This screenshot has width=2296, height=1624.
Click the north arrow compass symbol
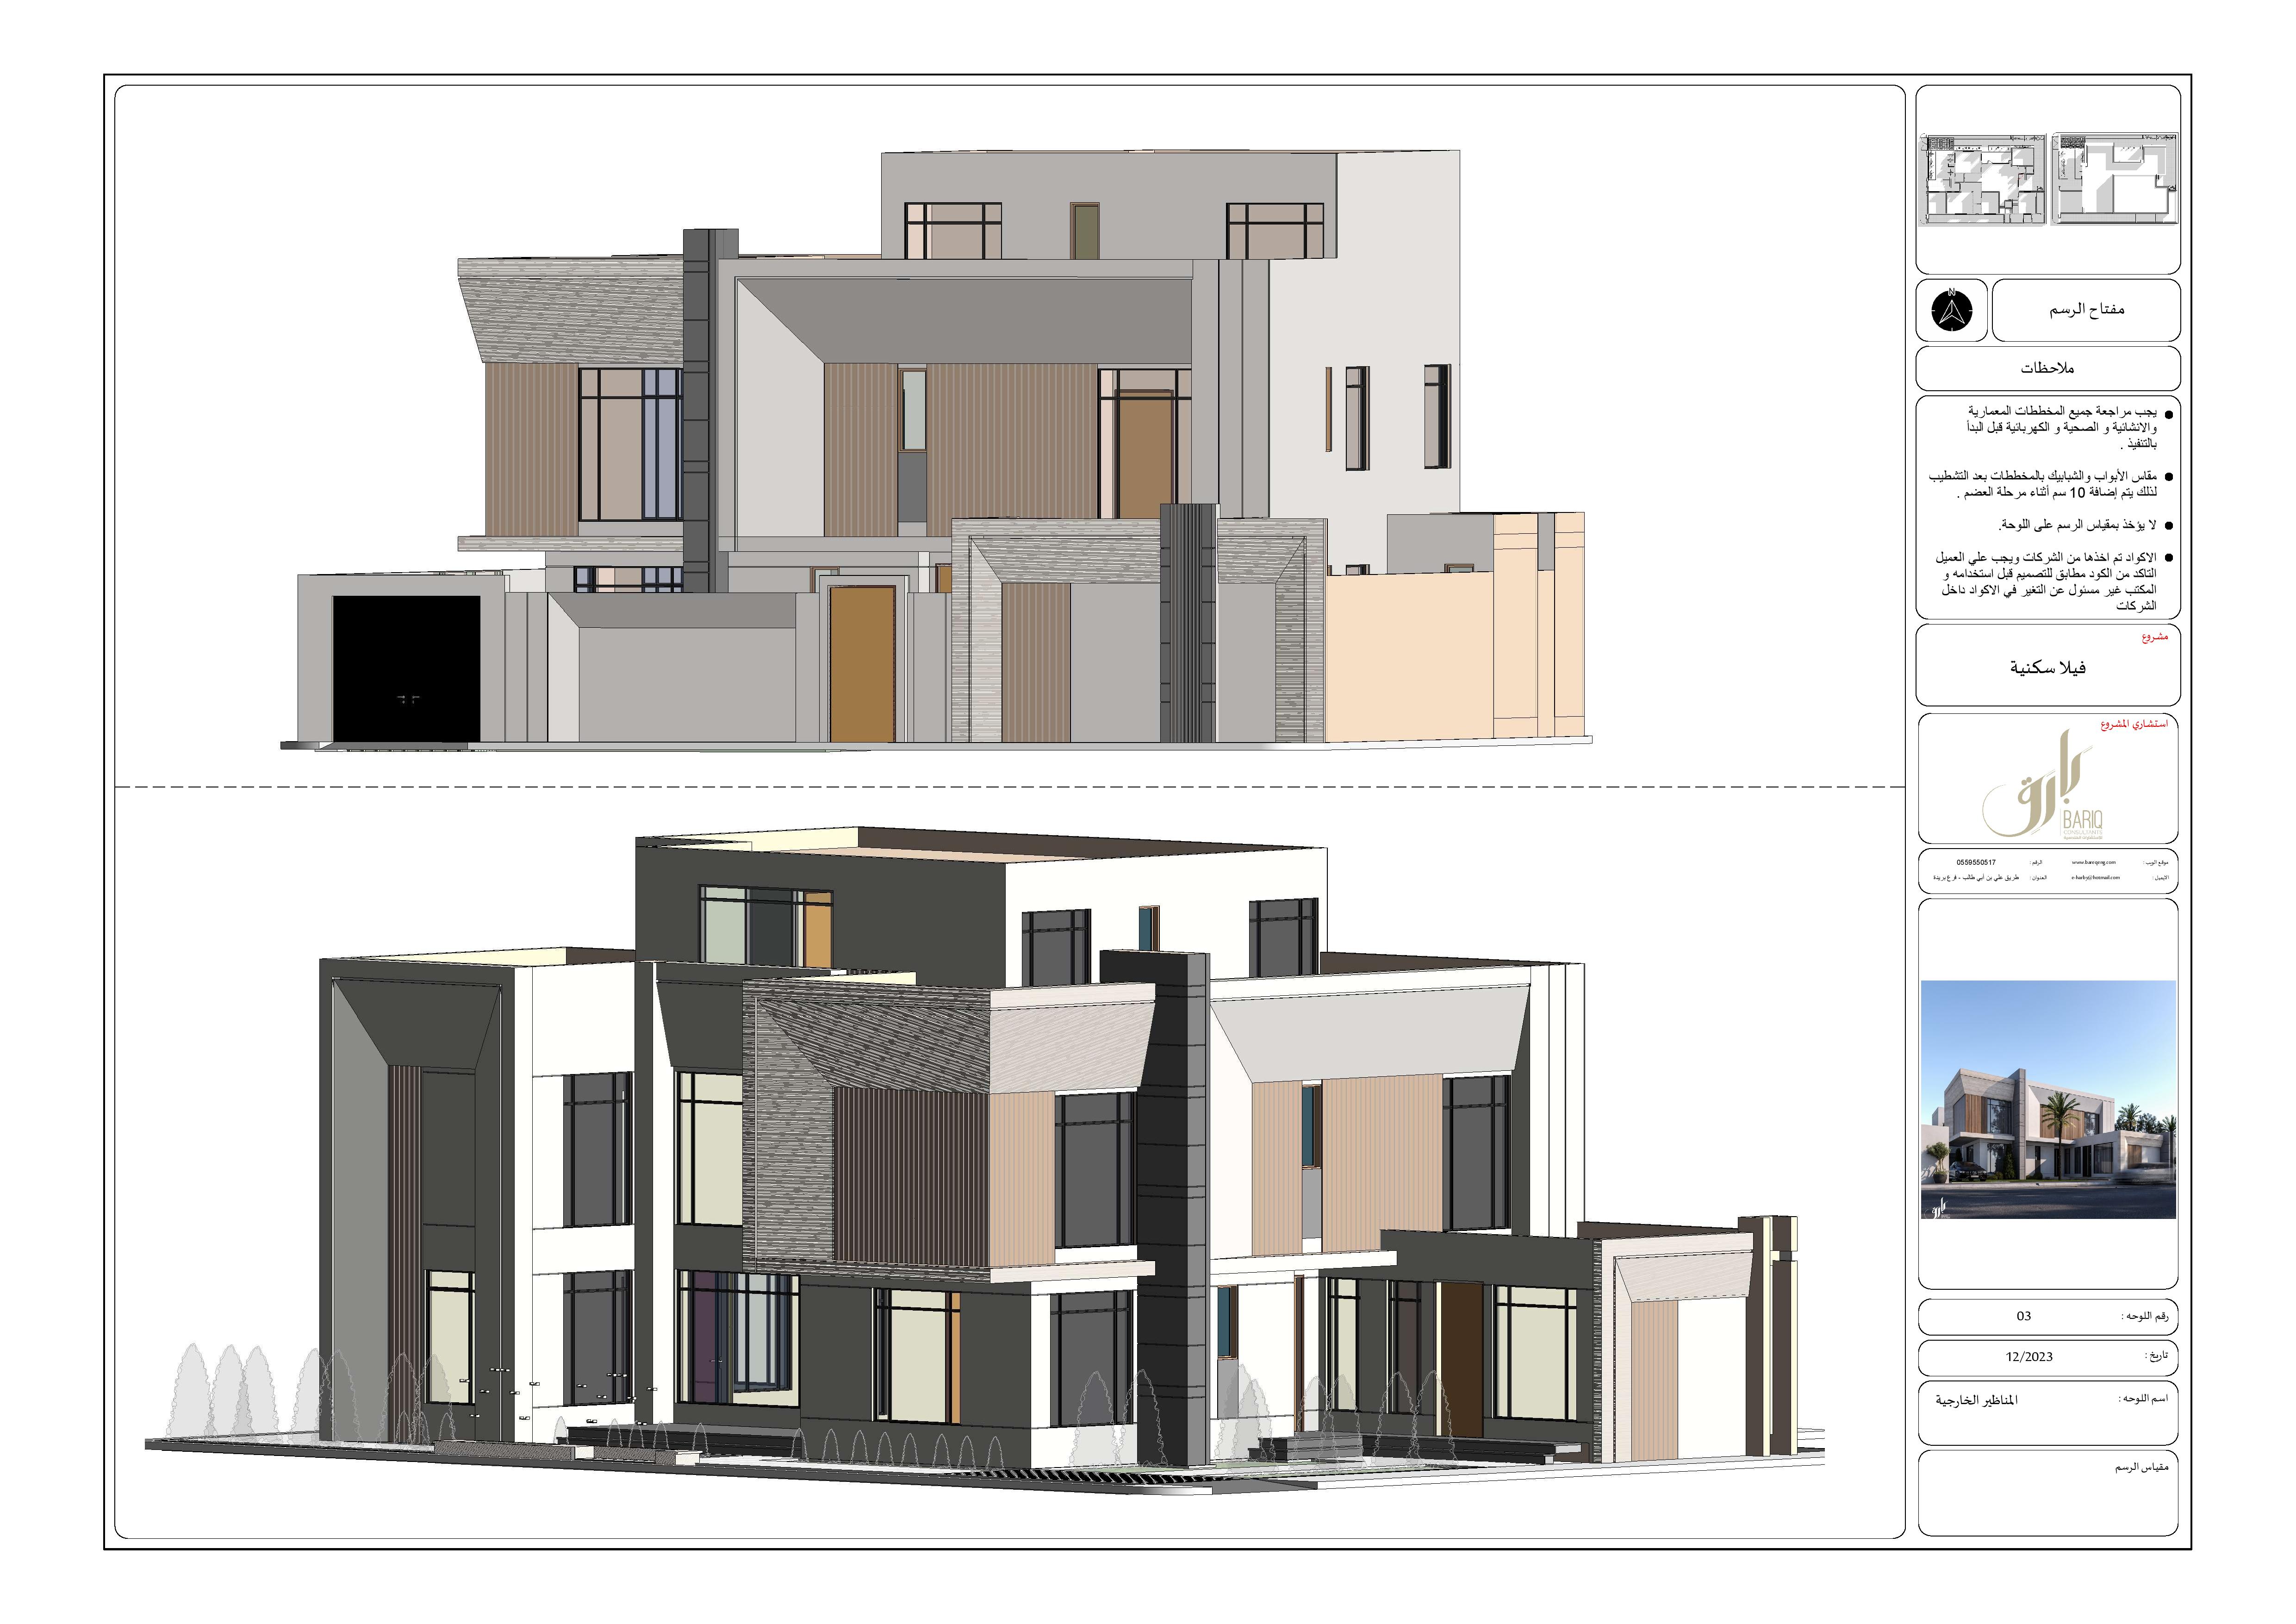pos(1953,310)
